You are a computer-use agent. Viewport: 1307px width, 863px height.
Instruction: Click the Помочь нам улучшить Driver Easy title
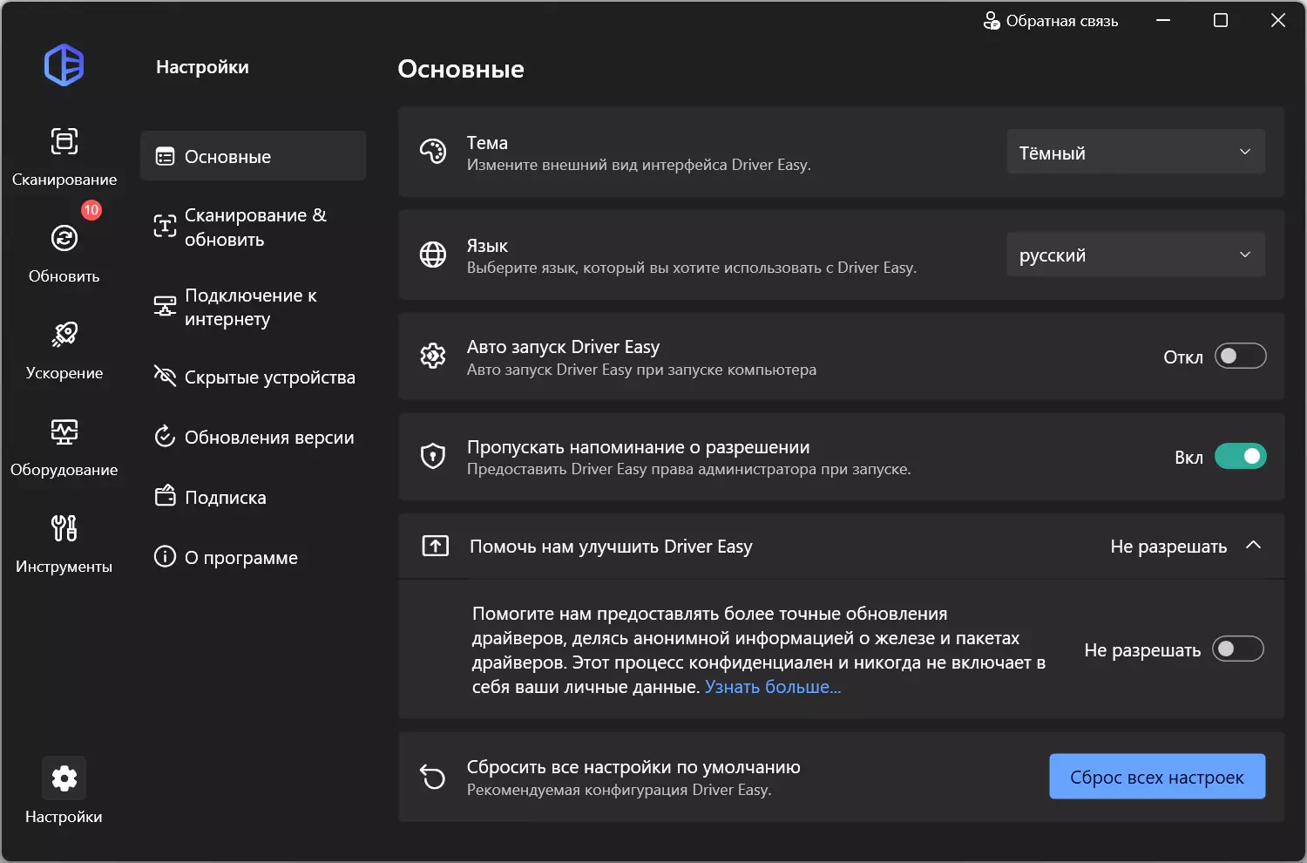[x=611, y=547]
